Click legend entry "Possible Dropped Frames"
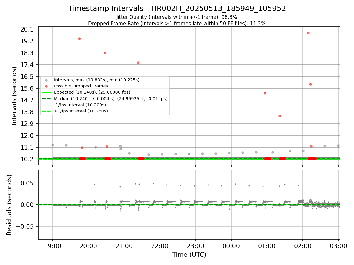 (x=81, y=86)
